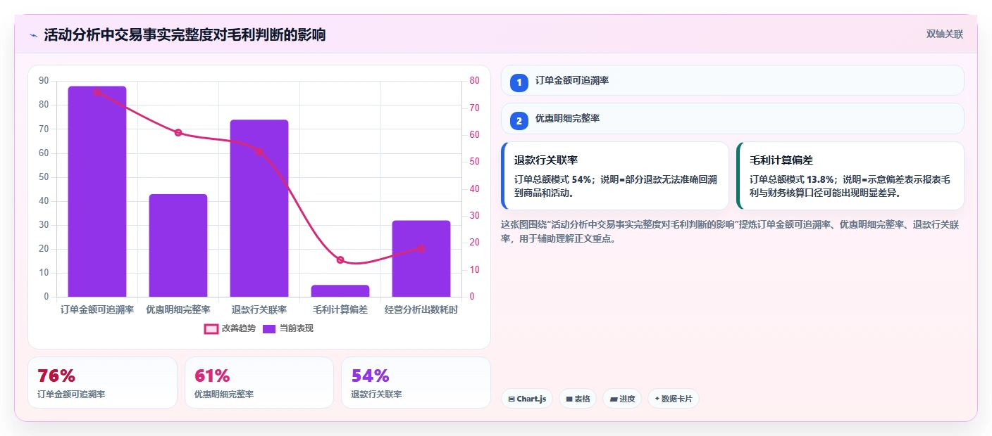The width and height of the screenshot is (992, 436).
Task: Click left axis value 90
Action: (44, 81)
